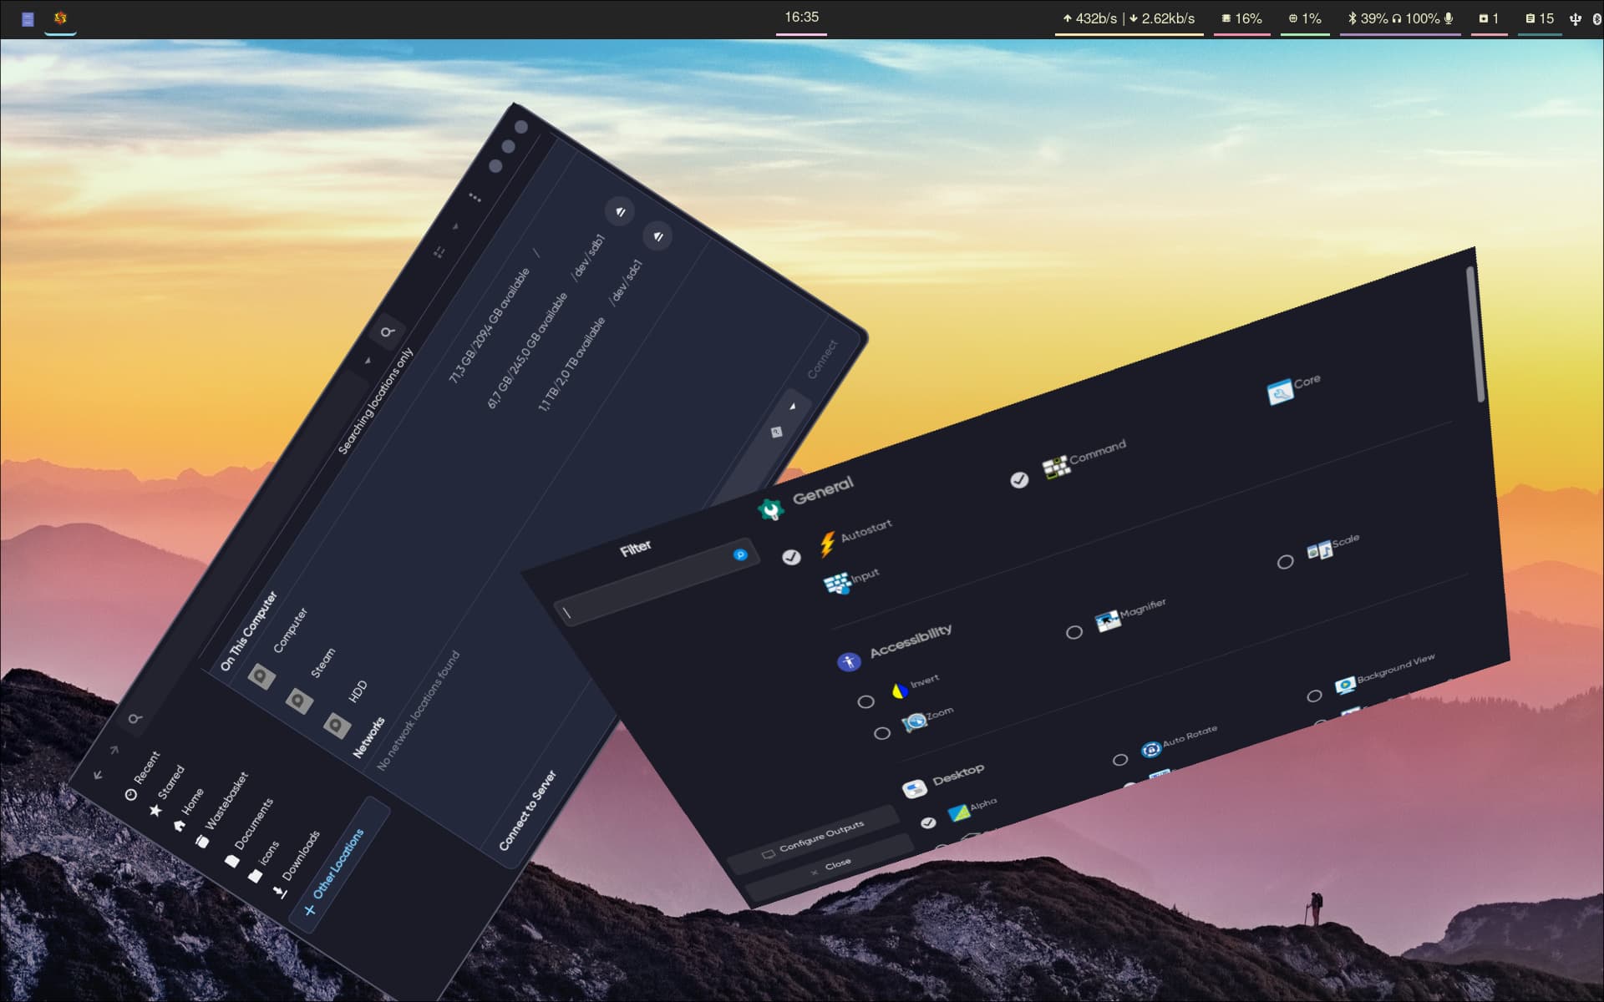The height and width of the screenshot is (1002, 1604).
Task: Click the 16% memory usage indicator
Action: [1241, 18]
